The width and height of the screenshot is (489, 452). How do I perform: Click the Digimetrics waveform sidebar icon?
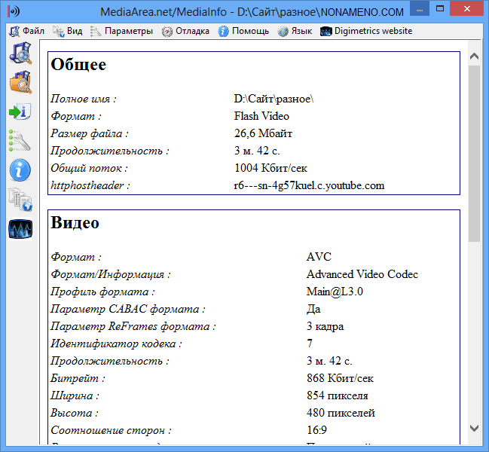pyautogui.click(x=20, y=228)
